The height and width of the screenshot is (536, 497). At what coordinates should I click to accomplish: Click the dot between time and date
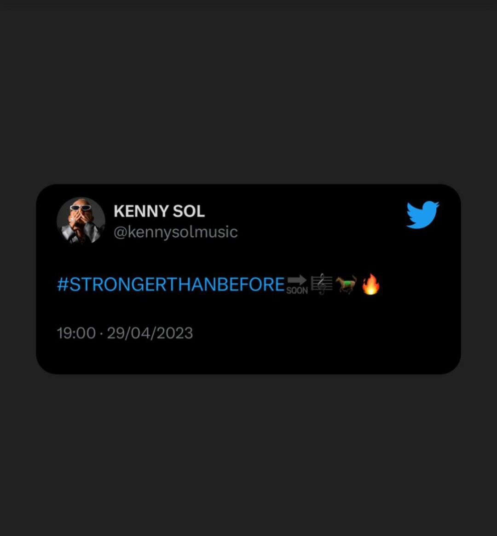pos(101,333)
